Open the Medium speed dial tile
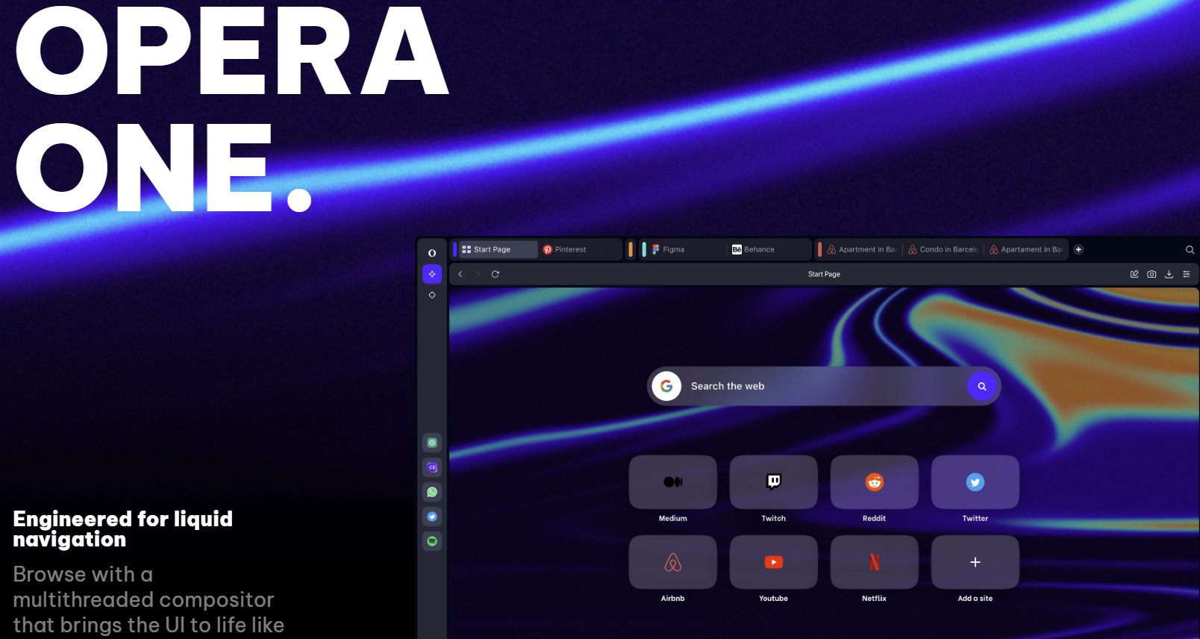Image resolution: width=1200 pixels, height=639 pixels. pos(673,482)
